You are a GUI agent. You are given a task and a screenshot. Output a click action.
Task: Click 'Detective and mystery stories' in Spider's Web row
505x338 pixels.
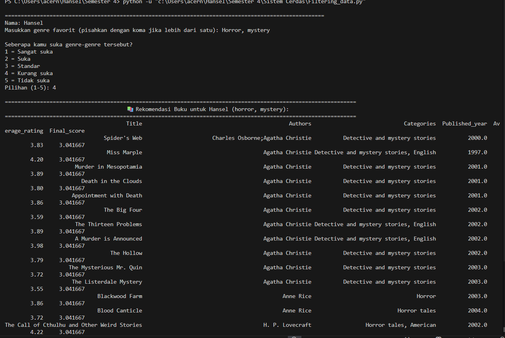click(390, 138)
